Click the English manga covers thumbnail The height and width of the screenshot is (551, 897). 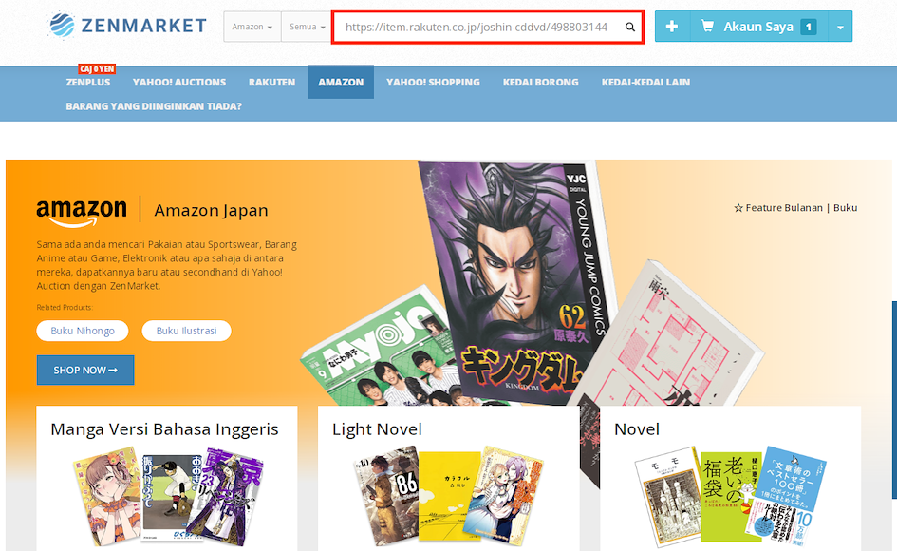click(x=168, y=496)
